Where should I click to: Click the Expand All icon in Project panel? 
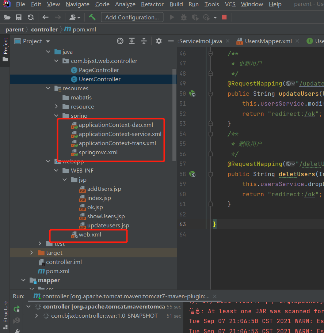click(x=132, y=41)
